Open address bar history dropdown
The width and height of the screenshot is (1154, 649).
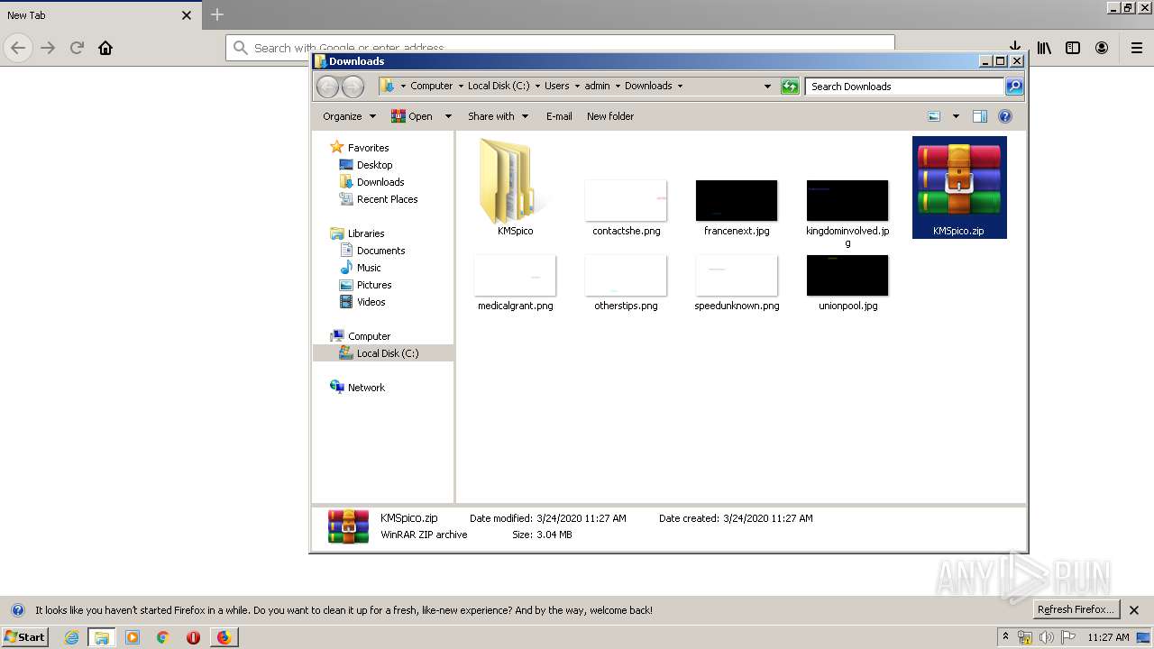coord(767,87)
